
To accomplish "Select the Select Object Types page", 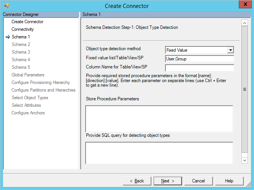I will coord(30,98).
